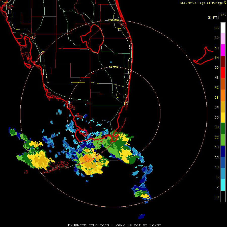Select the gold legend color band
Viewport: 227px width, 227px height.
pyautogui.click(x=223, y=107)
